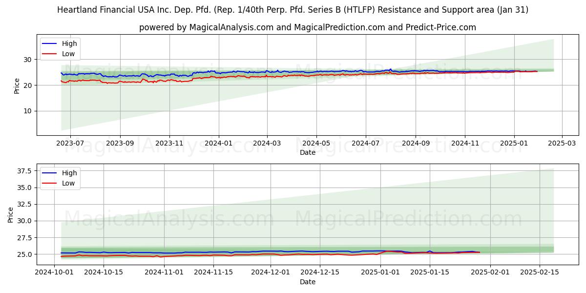Click the '2024-03' x-axis label
This screenshot has height=293, width=586.
[267, 144]
